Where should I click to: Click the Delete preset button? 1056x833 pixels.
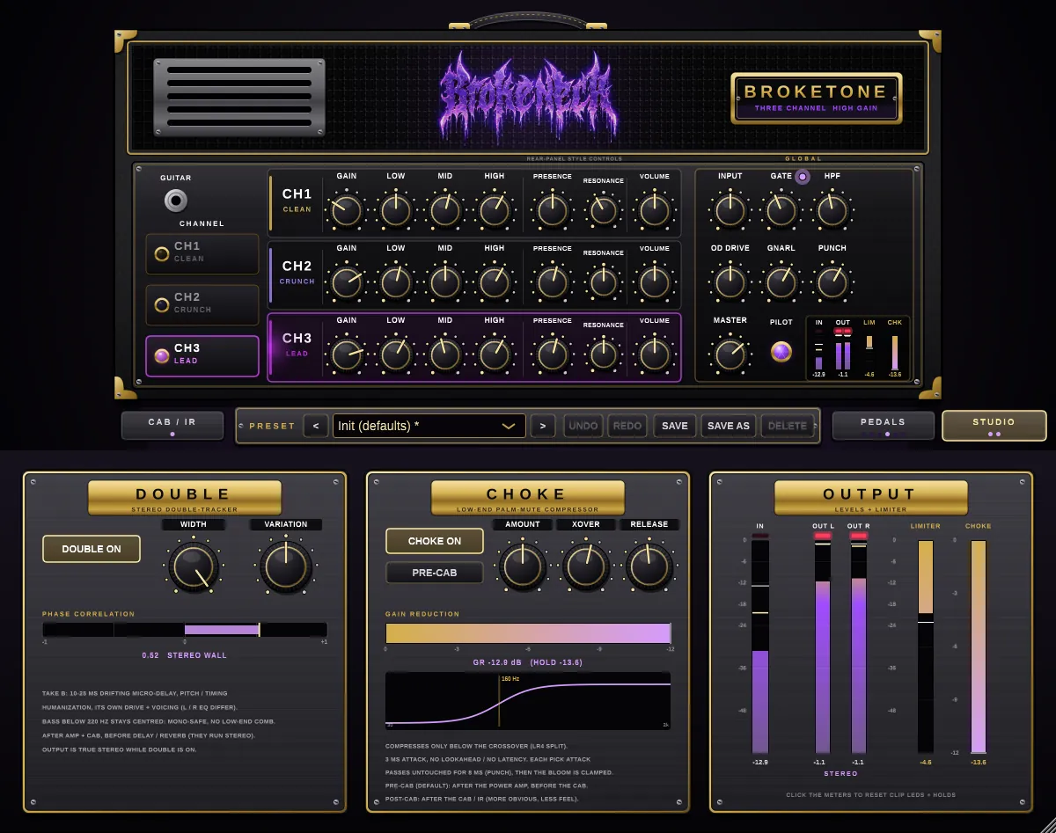point(788,426)
